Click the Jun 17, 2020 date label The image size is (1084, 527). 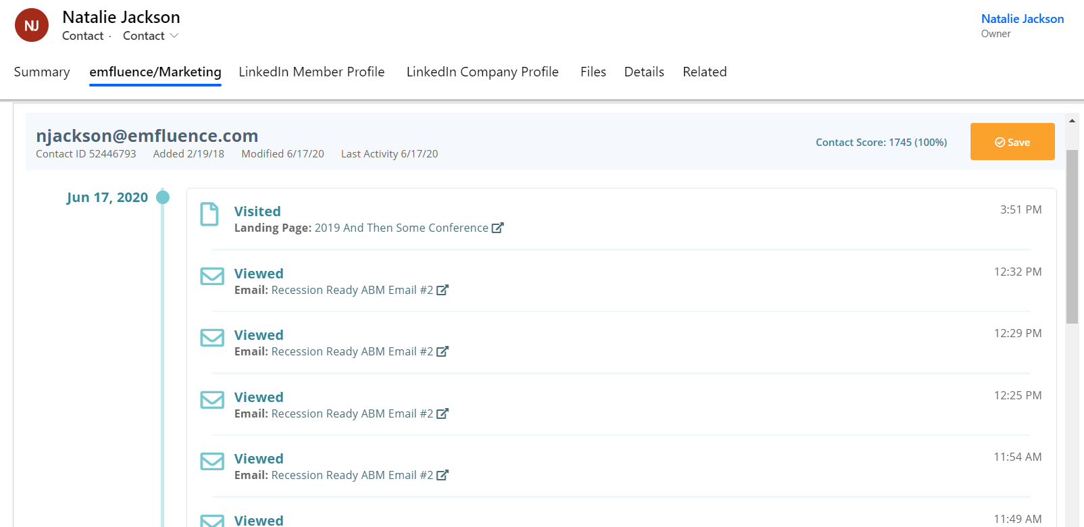(x=107, y=197)
